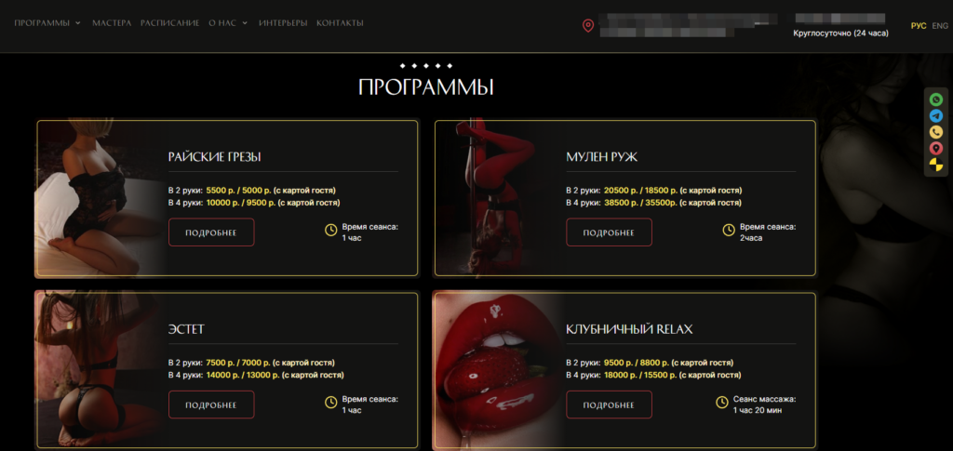This screenshot has height=451, width=953.
Task: Open the Эстет program thumbnail image
Action: 101,370
